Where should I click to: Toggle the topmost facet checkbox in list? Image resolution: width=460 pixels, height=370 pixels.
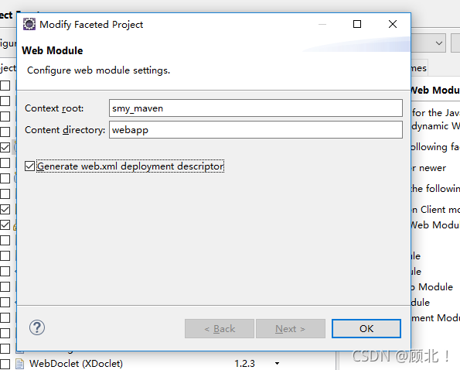[x=5, y=85]
